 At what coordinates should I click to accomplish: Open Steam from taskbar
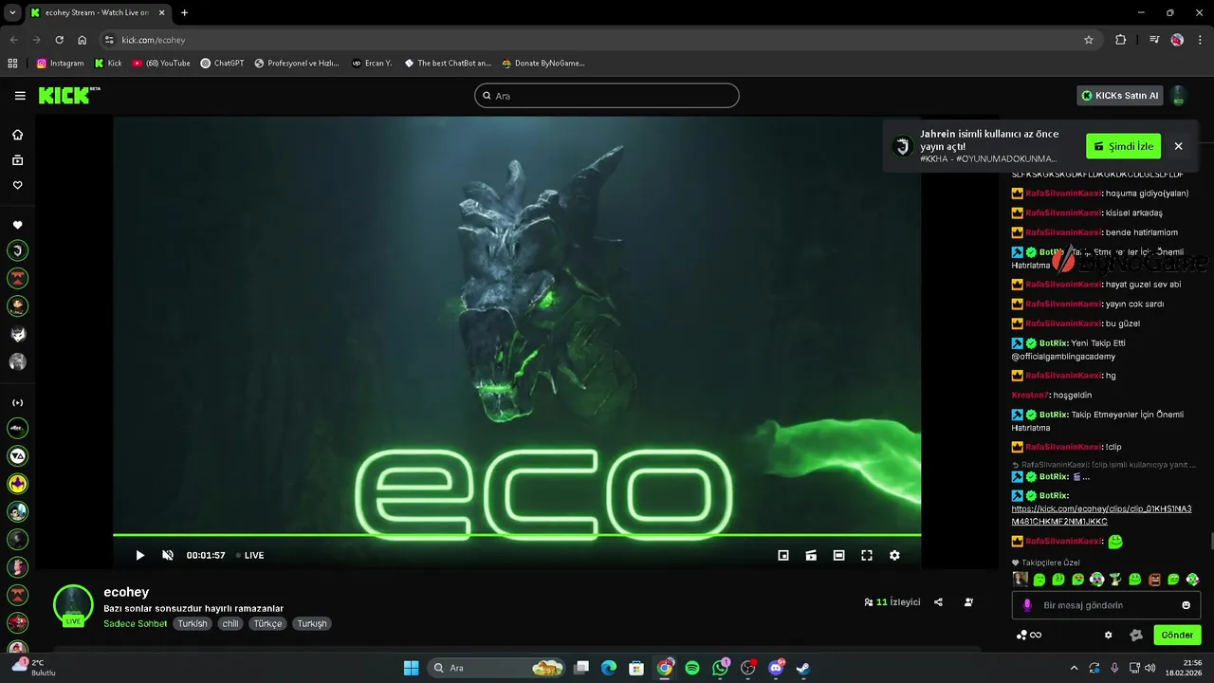click(803, 668)
